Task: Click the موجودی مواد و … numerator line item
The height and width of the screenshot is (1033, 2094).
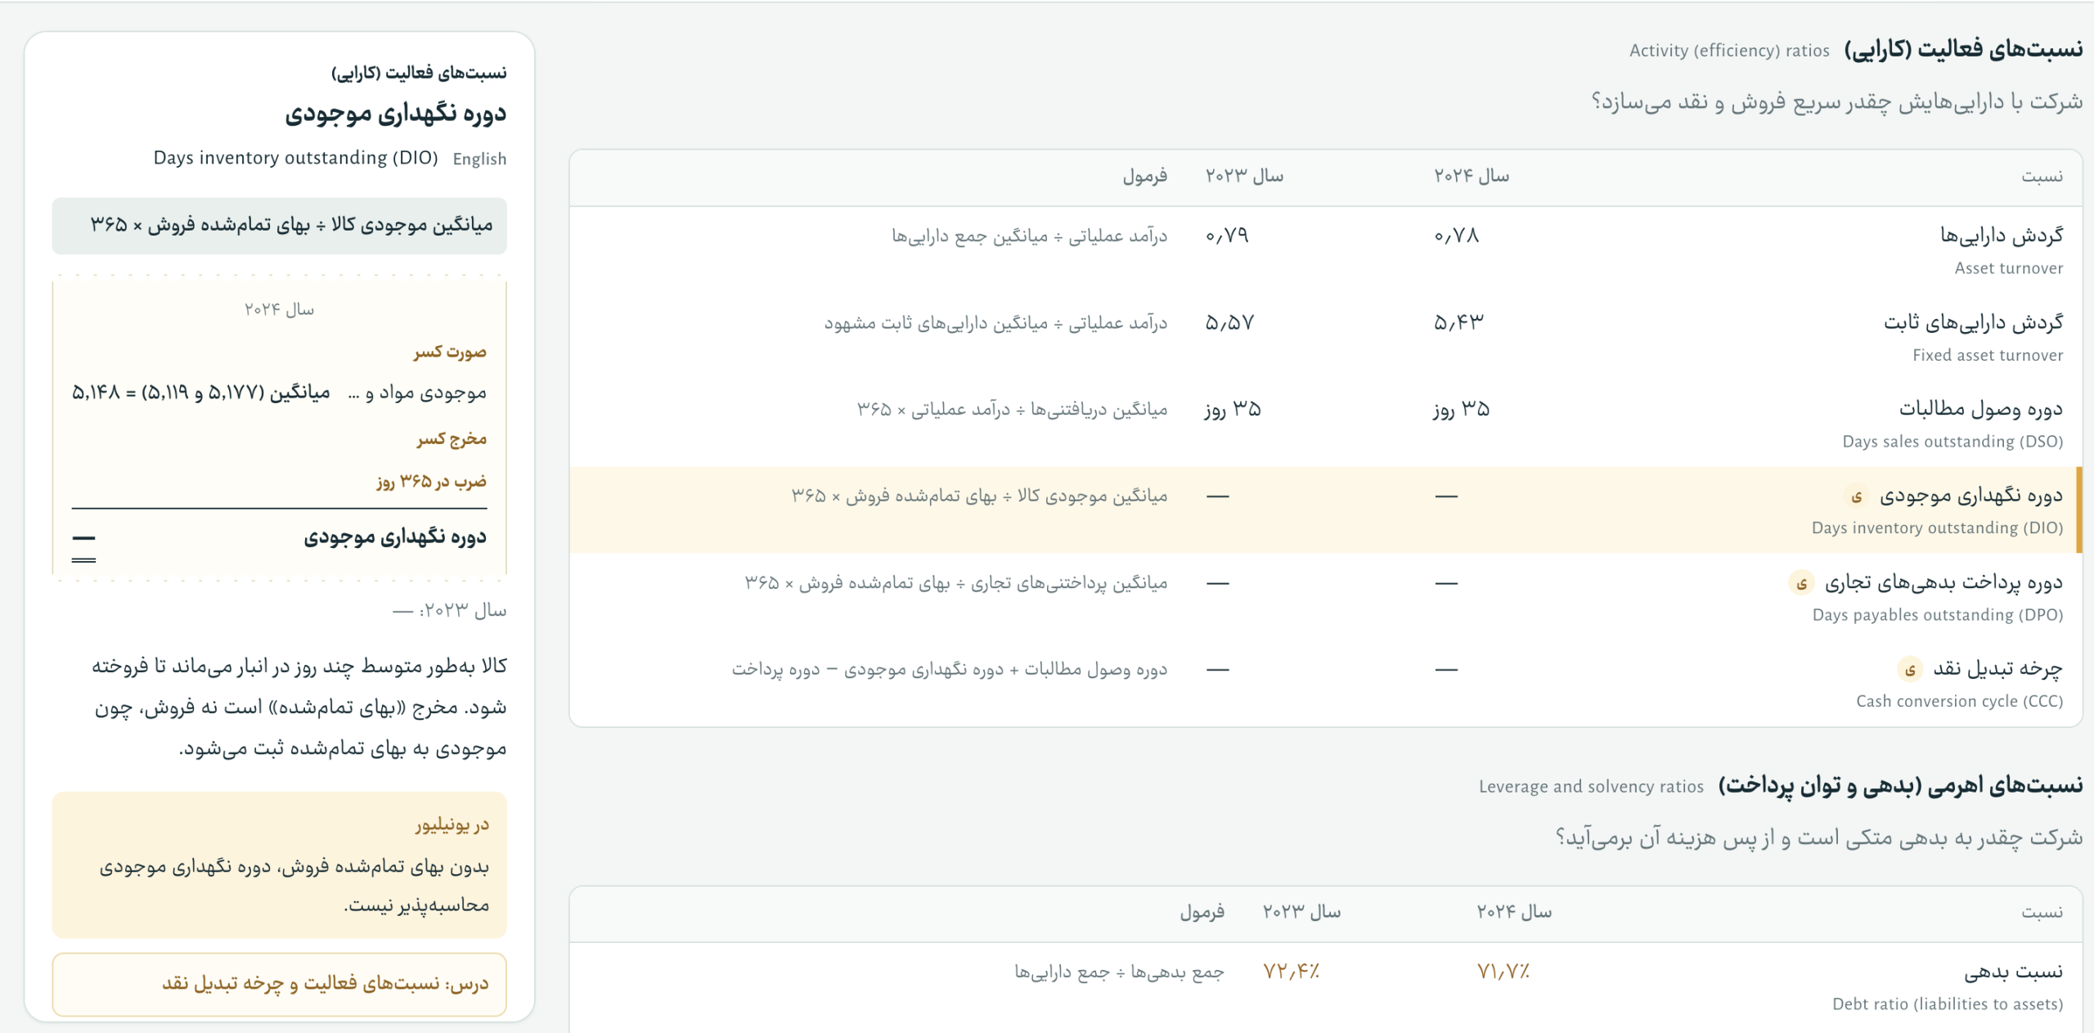Action: point(279,393)
